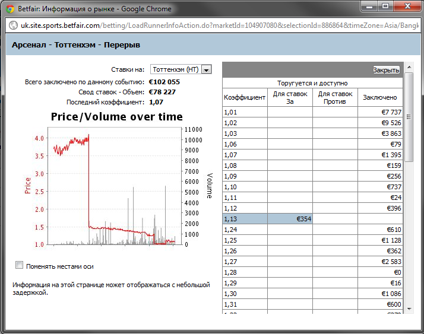Tick the Поменять местами оси checkbox
The width and height of the screenshot is (424, 334).
point(20,265)
